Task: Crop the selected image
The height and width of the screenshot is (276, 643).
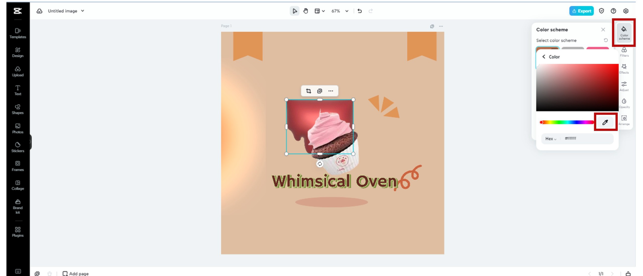Action: (308, 91)
